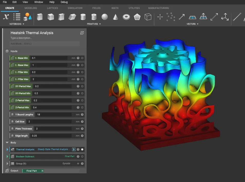The width and height of the screenshot is (245, 182).
Task: Select the Torus primitive icon
Action: [126, 17]
